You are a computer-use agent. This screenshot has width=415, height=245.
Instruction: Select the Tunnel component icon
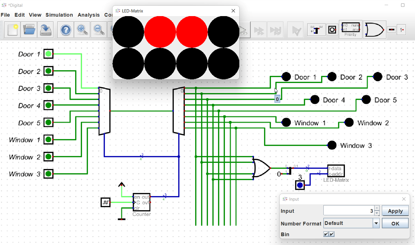[332, 30]
